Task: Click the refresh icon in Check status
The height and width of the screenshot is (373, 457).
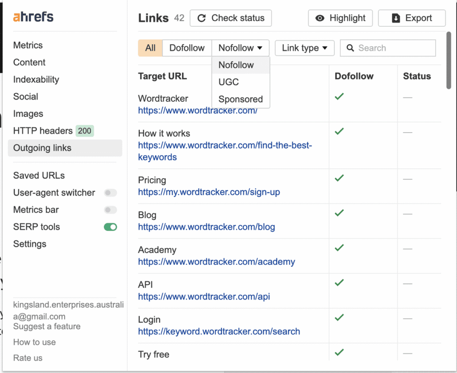Action: coord(202,18)
